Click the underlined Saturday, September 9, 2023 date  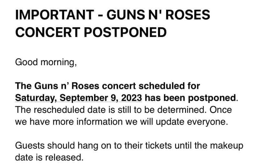point(79,97)
